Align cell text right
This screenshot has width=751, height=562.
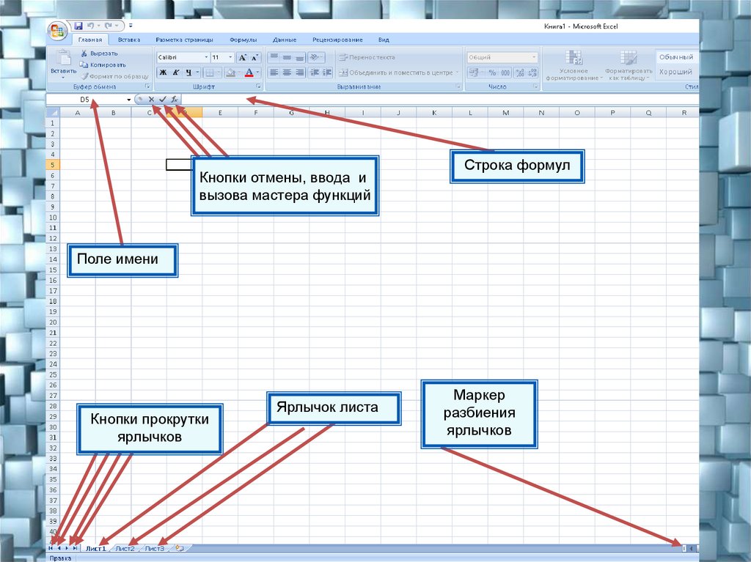pos(299,73)
